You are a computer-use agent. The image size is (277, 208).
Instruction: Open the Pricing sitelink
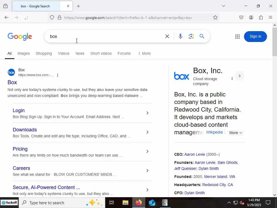(20, 149)
